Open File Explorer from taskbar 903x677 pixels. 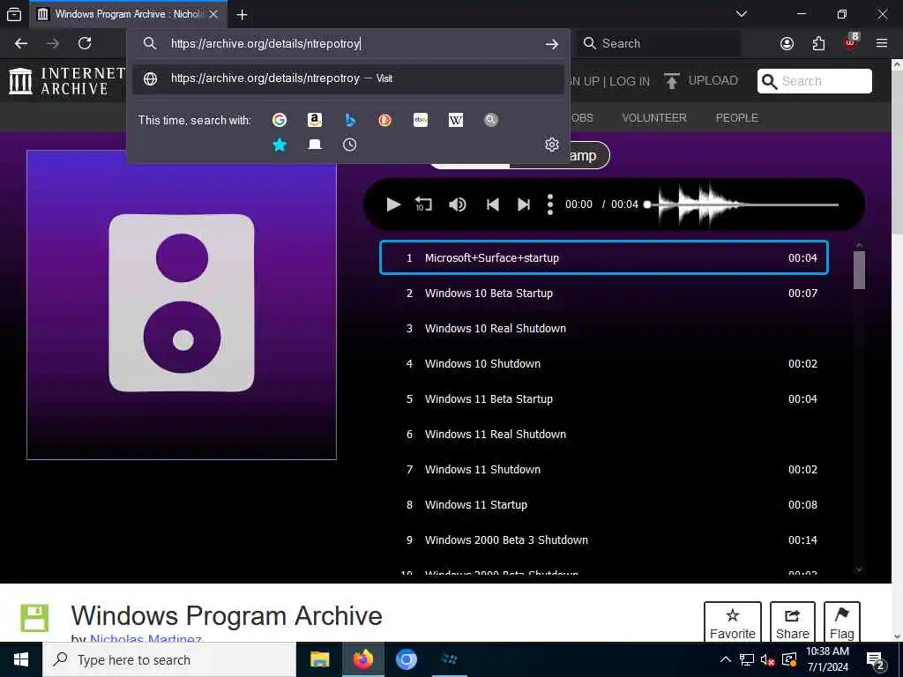click(x=319, y=659)
